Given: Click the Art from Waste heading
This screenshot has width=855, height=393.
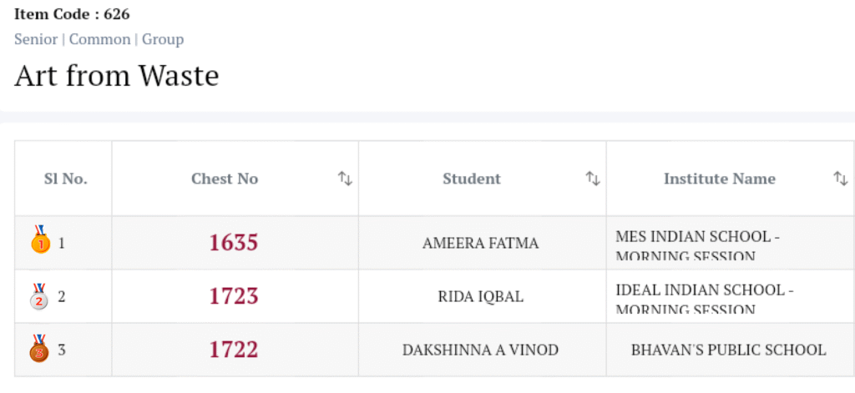Looking at the screenshot, I should [x=116, y=76].
